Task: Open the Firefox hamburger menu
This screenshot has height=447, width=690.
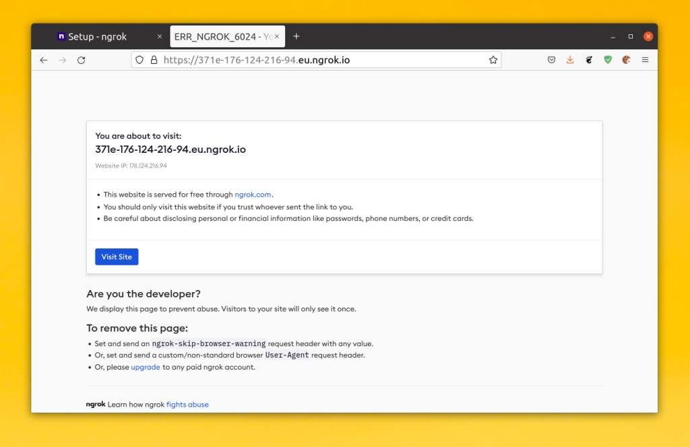Action: (x=645, y=60)
